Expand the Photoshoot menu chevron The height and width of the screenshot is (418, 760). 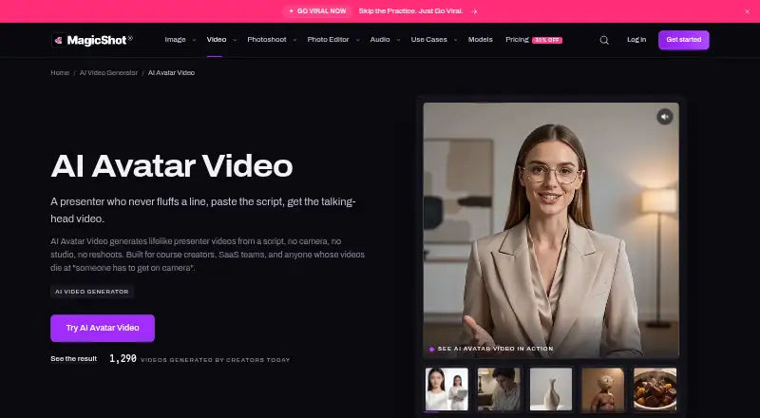click(x=294, y=40)
